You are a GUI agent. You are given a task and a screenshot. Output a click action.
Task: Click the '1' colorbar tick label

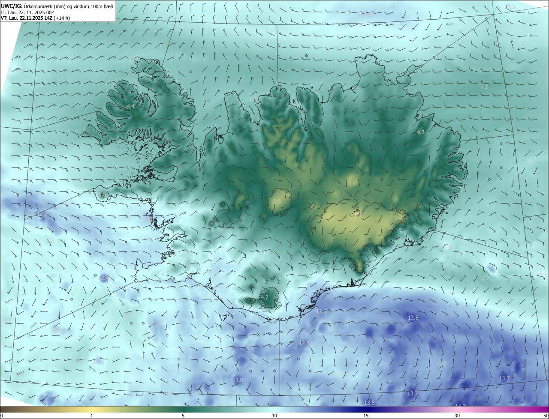point(92,416)
